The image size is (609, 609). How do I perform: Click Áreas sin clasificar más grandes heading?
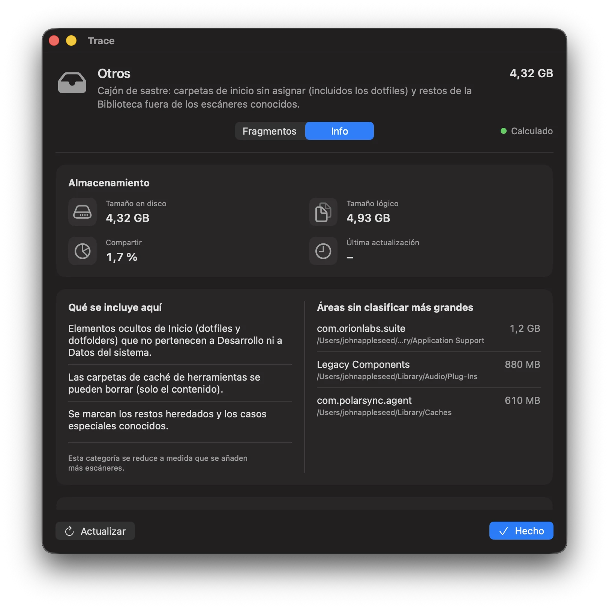[395, 307]
